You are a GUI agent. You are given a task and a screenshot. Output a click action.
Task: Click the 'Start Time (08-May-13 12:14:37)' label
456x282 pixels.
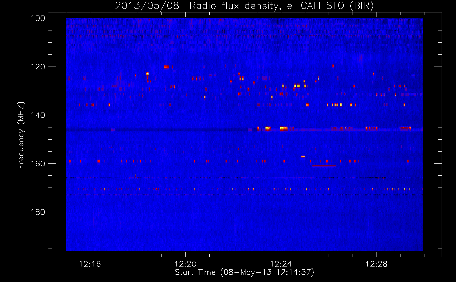(244, 272)
